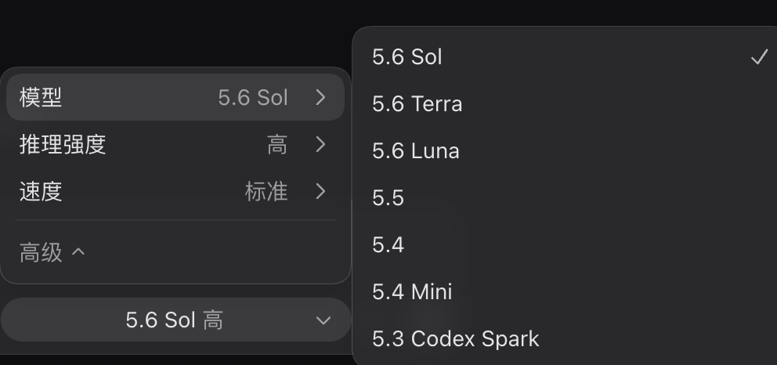
Task: Click the 高 reasoning effort value
Action: (277, 145)
